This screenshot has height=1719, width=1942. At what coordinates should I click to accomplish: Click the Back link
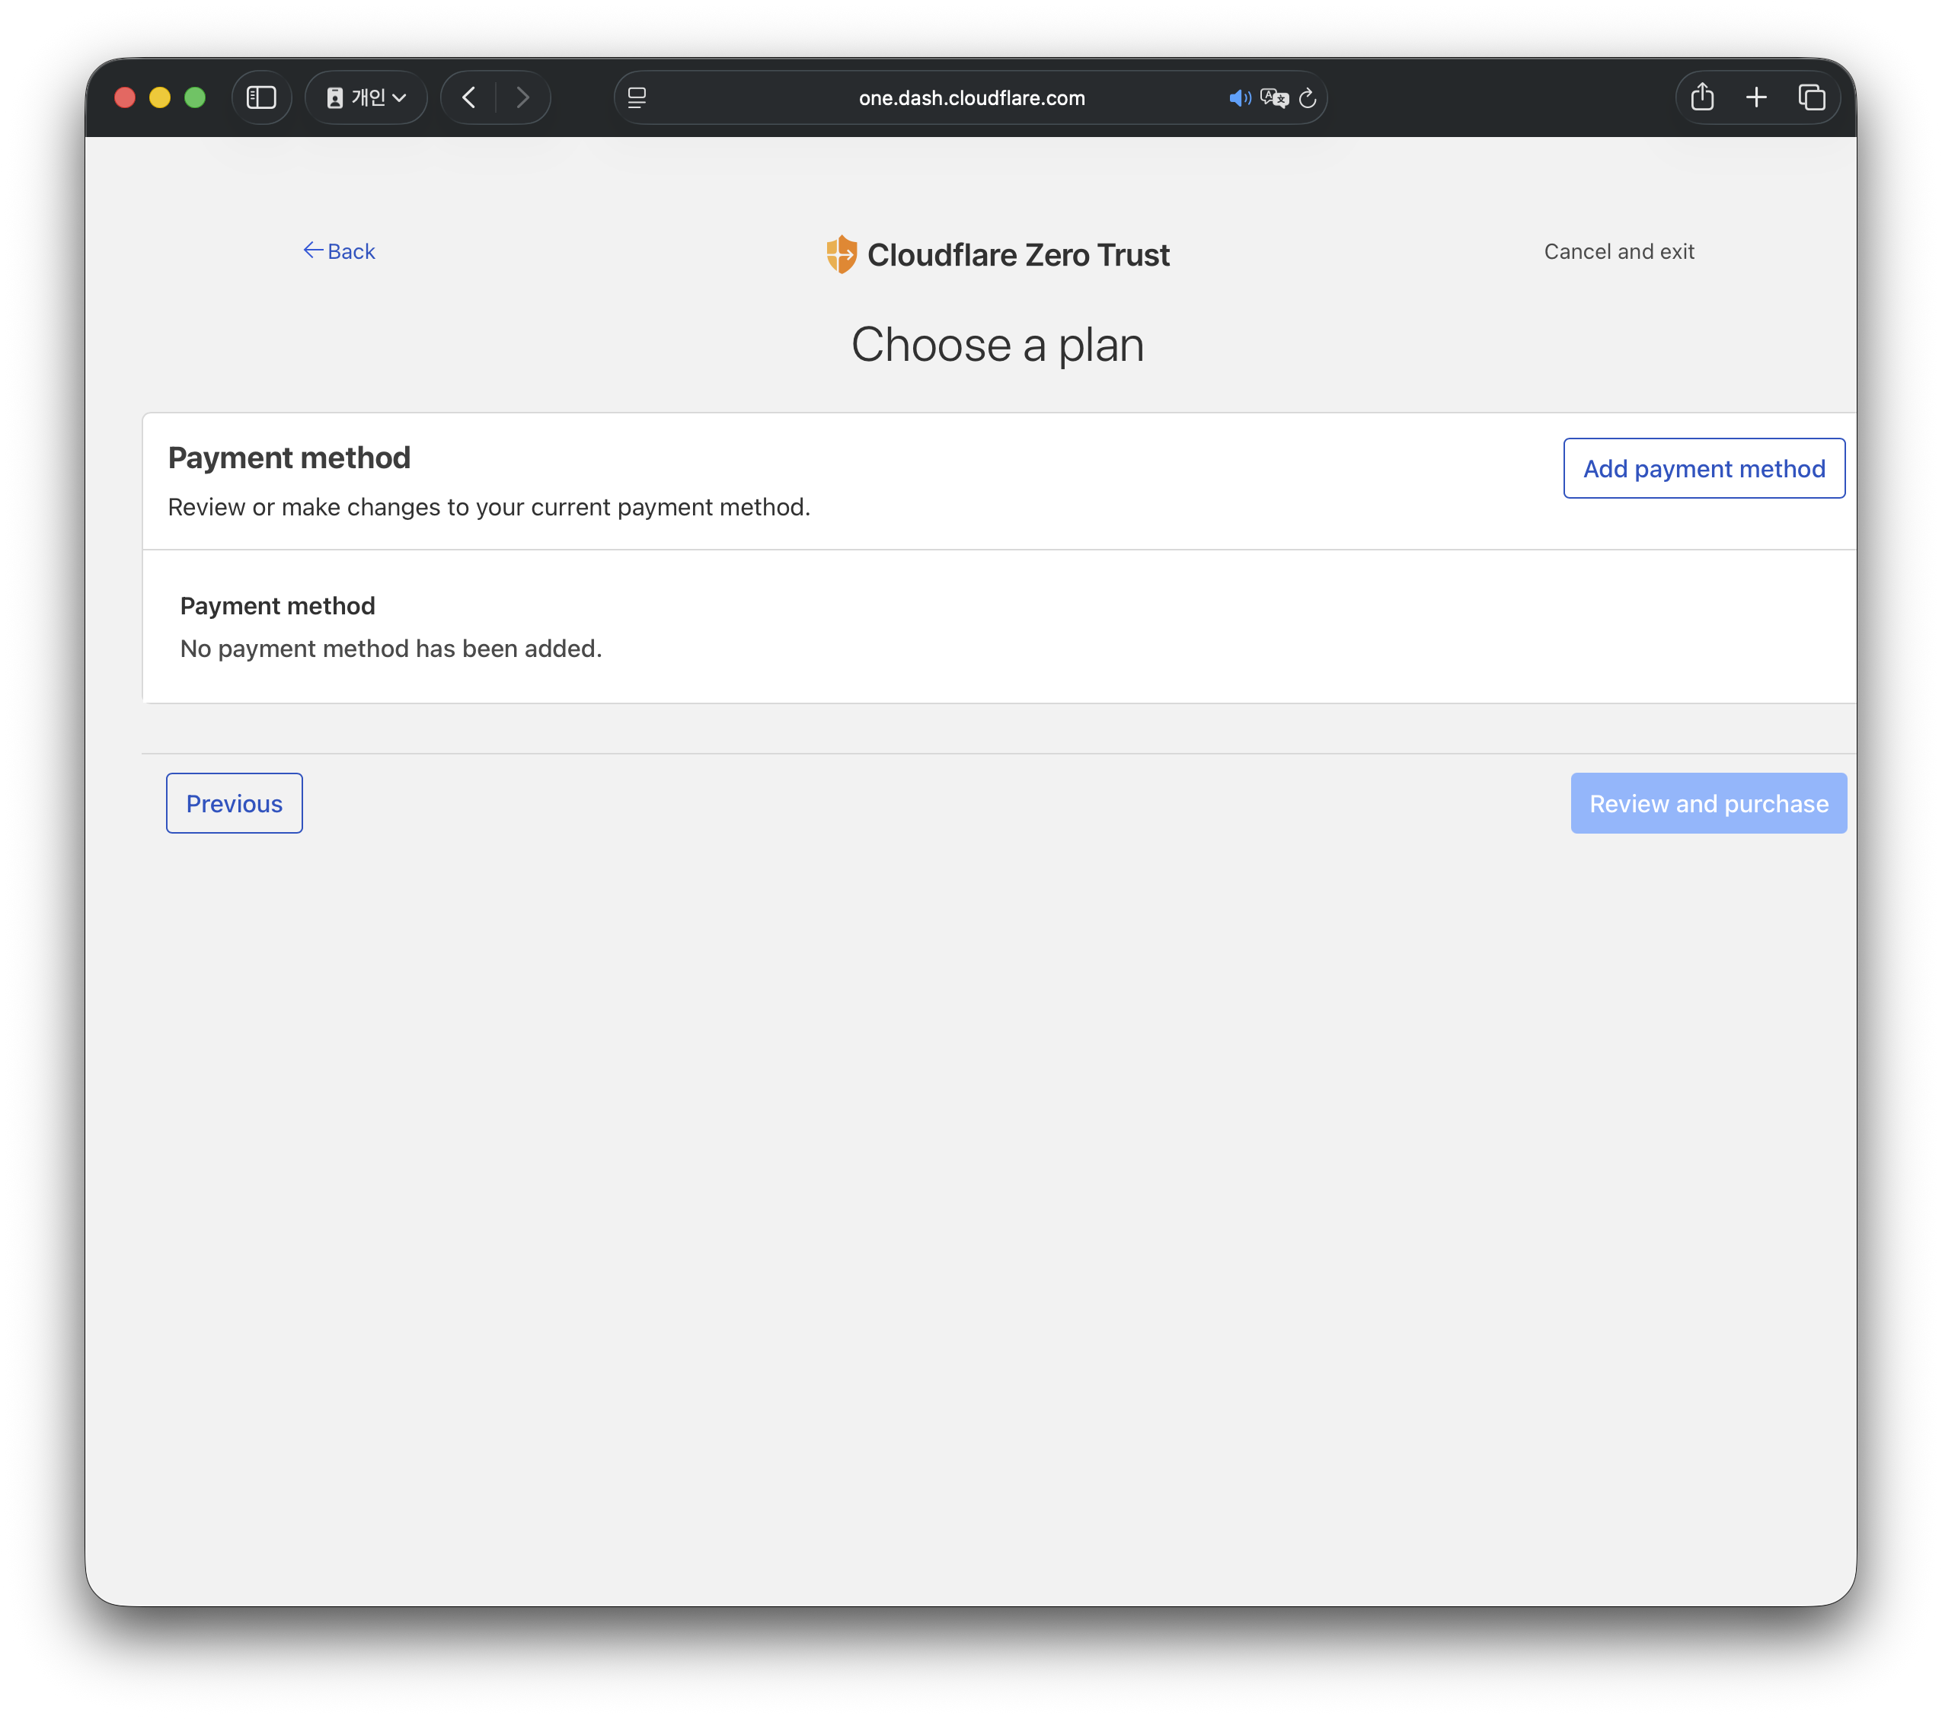(x=339, y=252)
